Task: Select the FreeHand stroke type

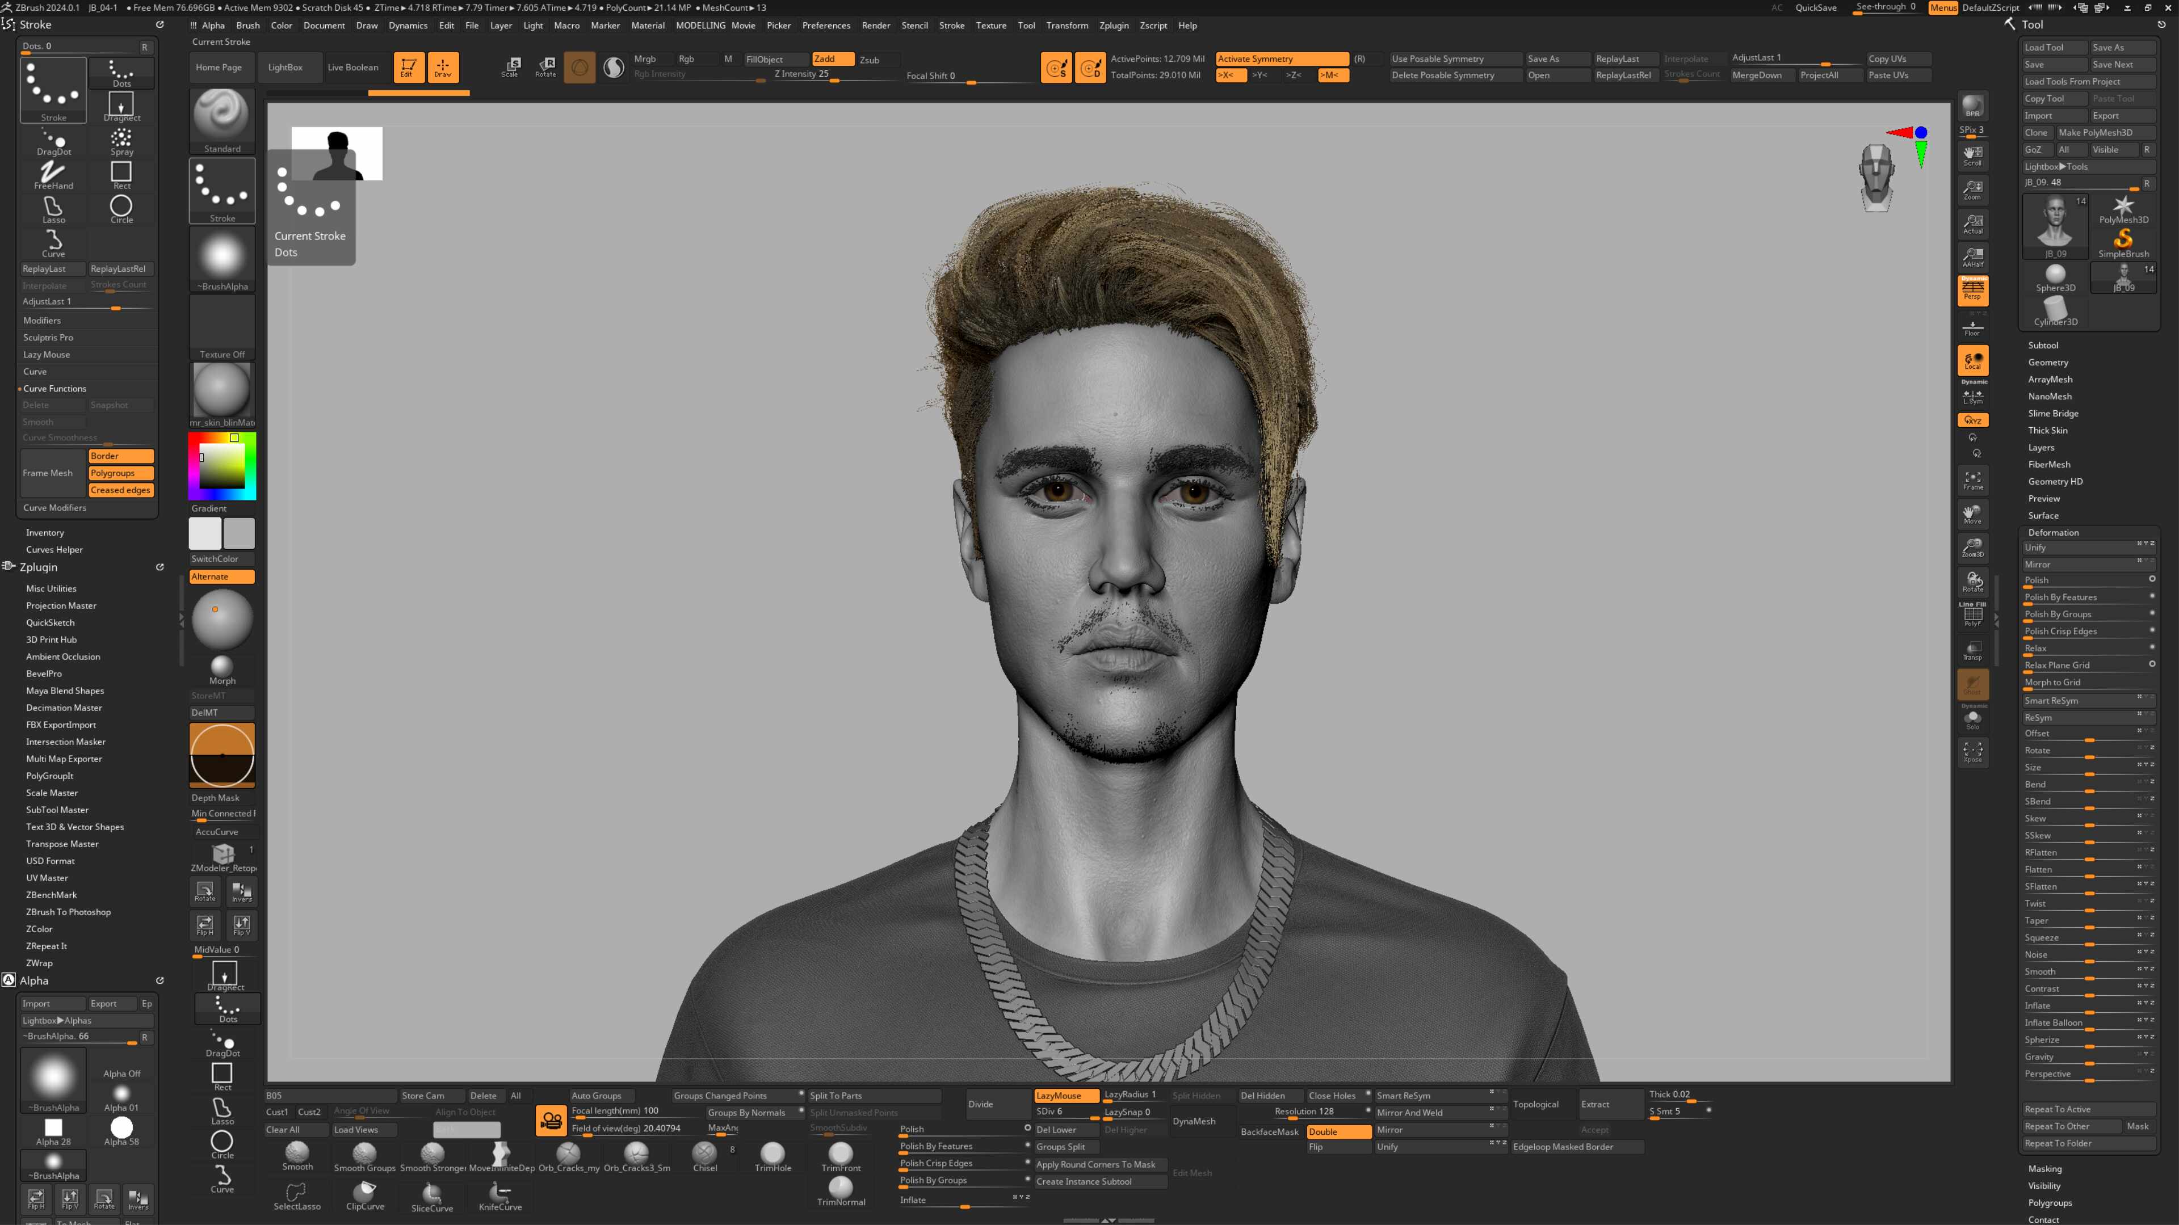Action: tap(53, 175)
